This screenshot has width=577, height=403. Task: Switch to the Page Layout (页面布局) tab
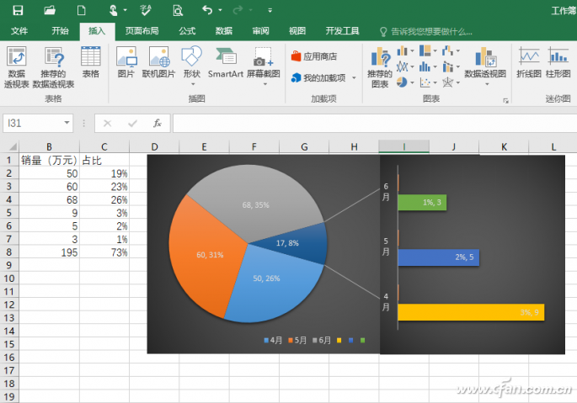142,31
